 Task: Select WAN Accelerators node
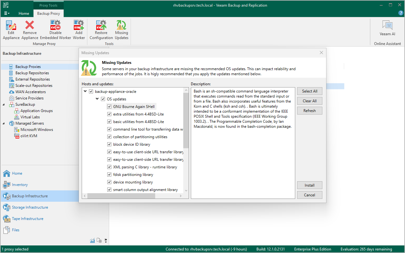pyautogui.click(x=31, y=92)
